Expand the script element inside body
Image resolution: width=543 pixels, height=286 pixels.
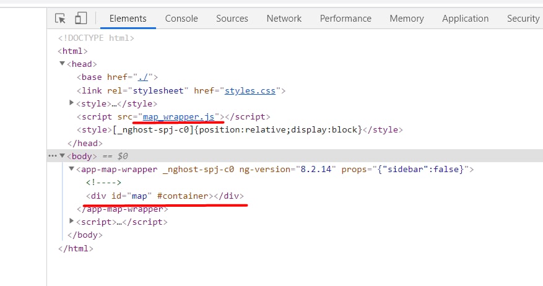[x=72, y=221]
